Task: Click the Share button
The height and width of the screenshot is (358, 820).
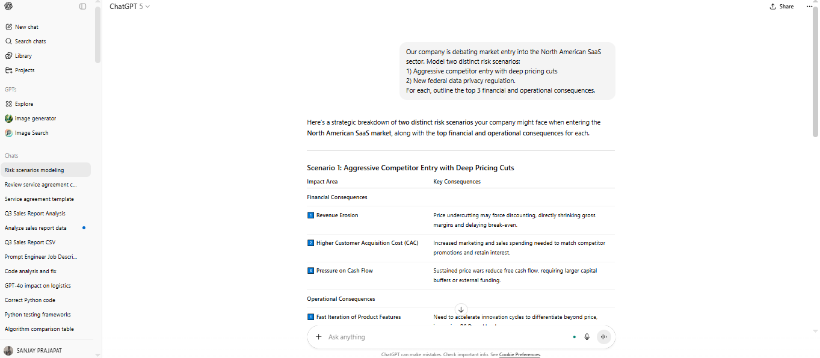Action: pos(781,7)
